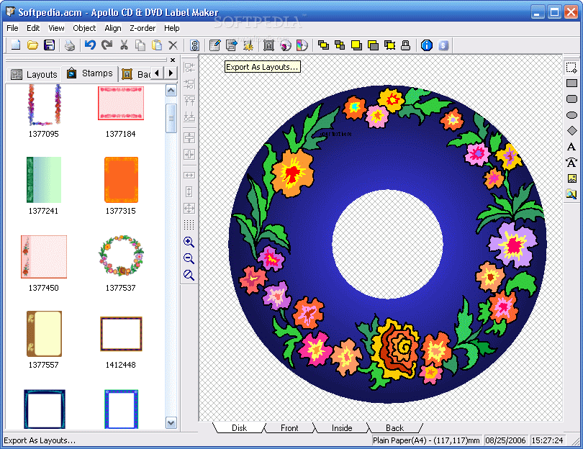The width and height of the screenshot is (583, 449).
Task: Activate the Zoom In tool
Action: tap(189, 242)
